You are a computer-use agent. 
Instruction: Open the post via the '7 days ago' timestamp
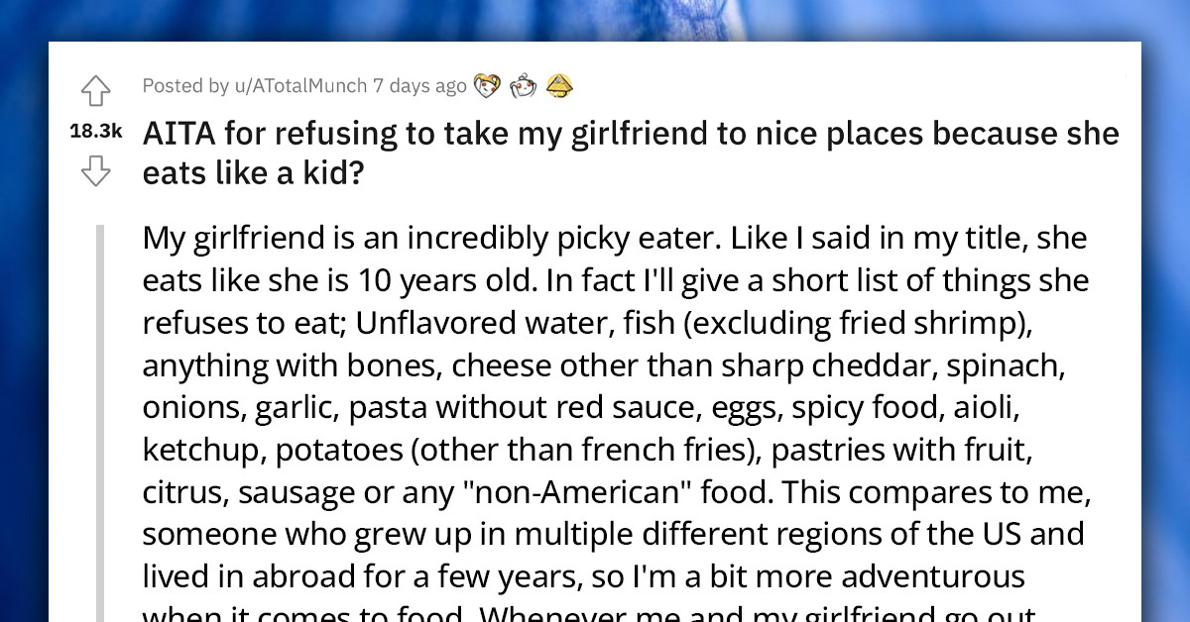point(416,86)
